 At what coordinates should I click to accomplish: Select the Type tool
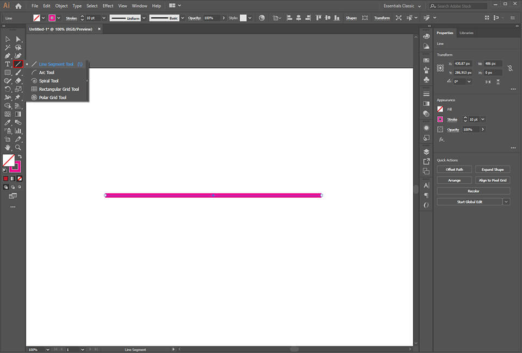pyautogui.click(x=8, y=64)
